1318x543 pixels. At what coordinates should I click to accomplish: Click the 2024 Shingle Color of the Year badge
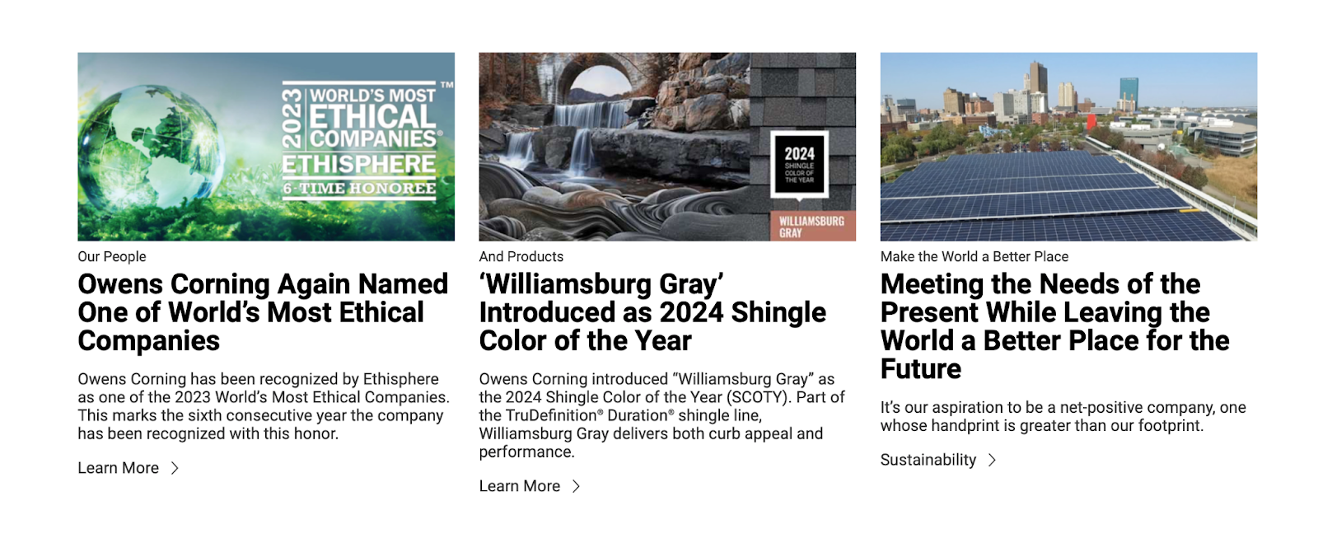pos(799,165)
